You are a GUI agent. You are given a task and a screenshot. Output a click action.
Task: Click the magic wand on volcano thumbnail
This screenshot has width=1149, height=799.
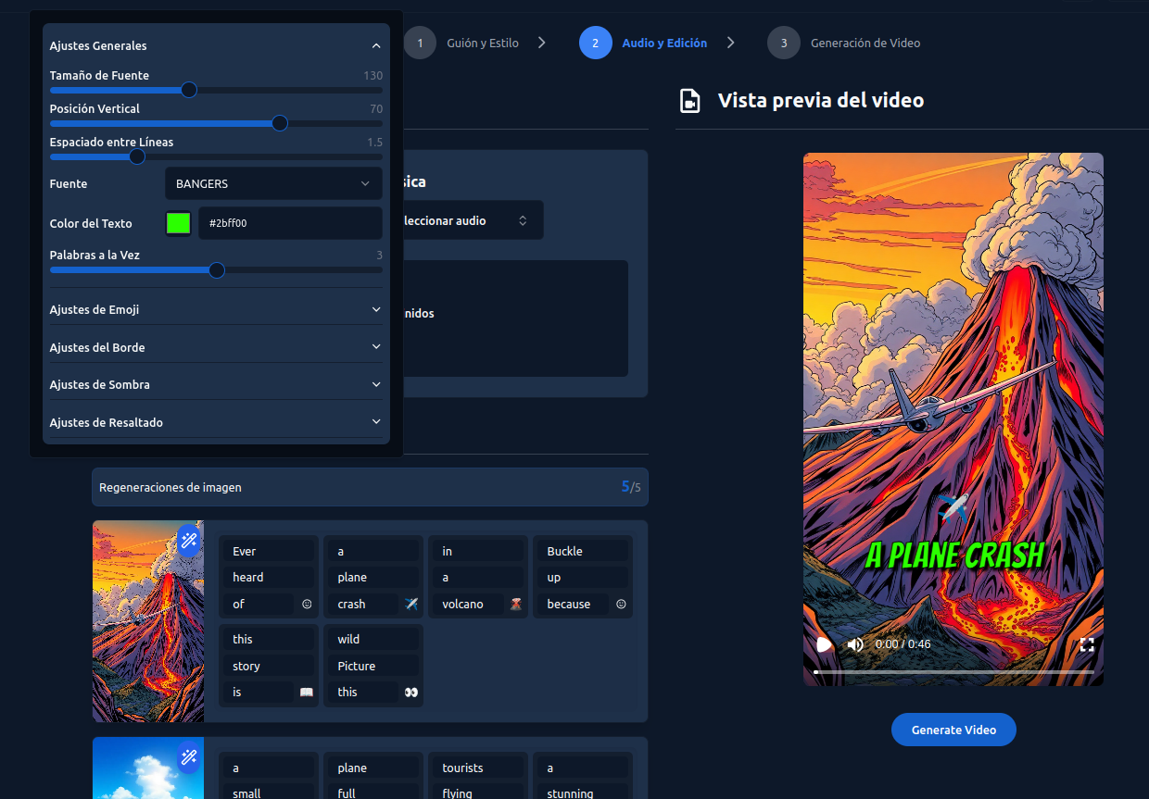pyautogui.click(x=189, y=540)
